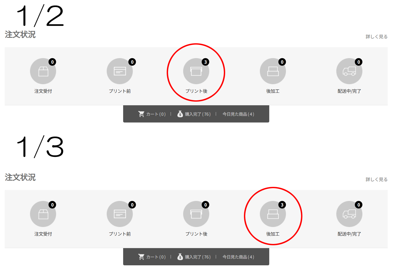Screen dimensions: 401x276
Task: Open 注文受付 icon in the top panel
Action: 43,71
